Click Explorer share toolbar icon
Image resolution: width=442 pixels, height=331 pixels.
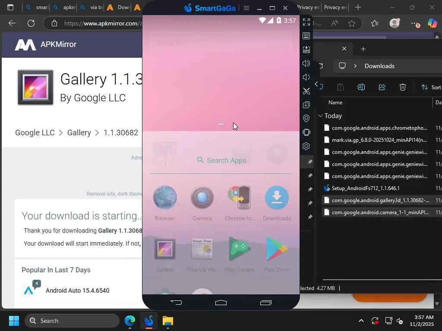[x=382, y=87]
